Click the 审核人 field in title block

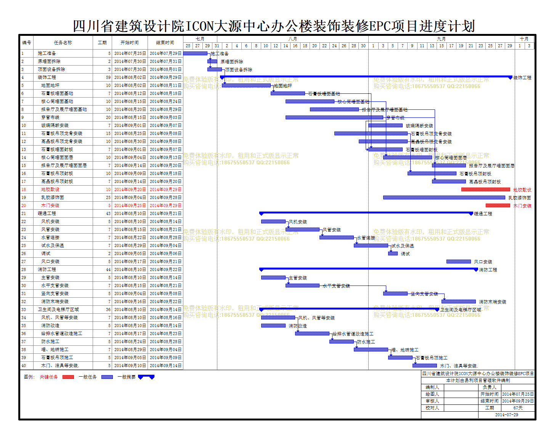461,401
